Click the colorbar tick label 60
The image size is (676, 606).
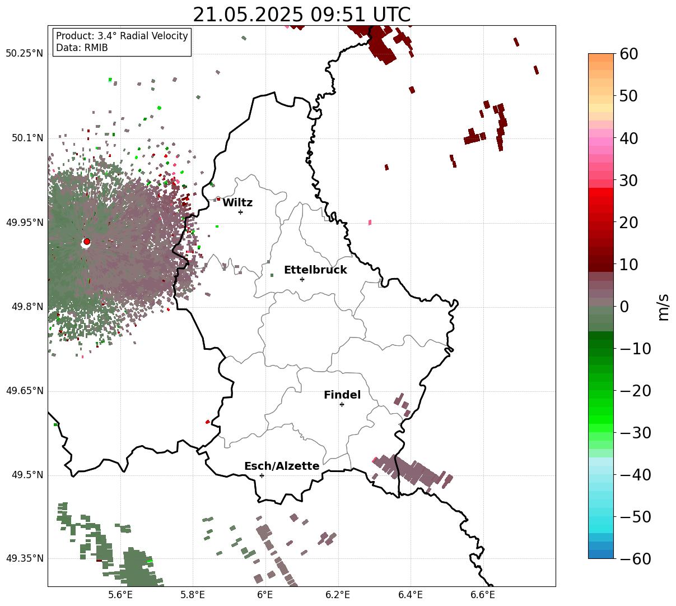pos(628,54)
